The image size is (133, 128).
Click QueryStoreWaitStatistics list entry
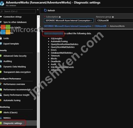click(63, 47)
